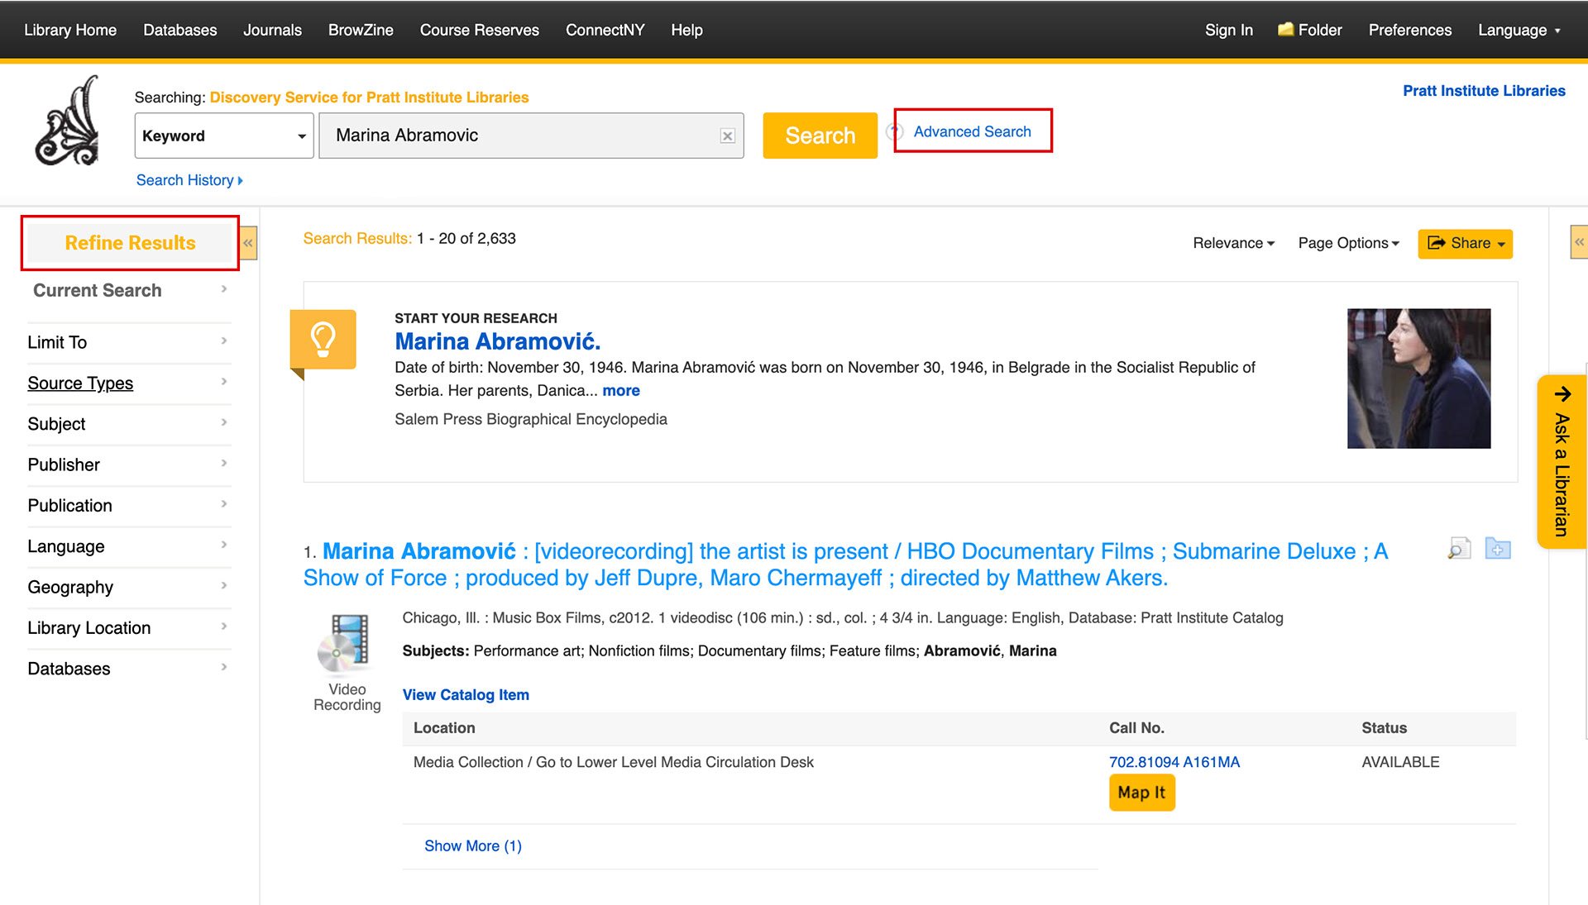Collapse the left Refine Results sidebar
The image size is (1588, 905).
click(x=248, y=243)
